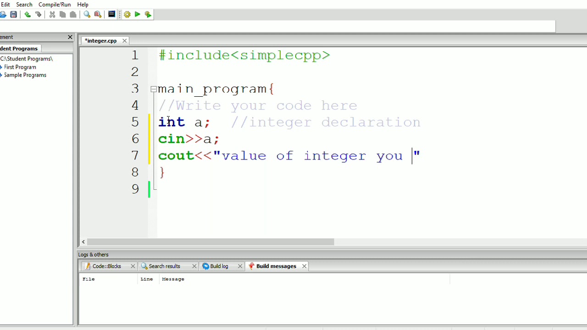Click the main_program line of code
This screenshot has height=330, width=587.
[x=216, y=89]
